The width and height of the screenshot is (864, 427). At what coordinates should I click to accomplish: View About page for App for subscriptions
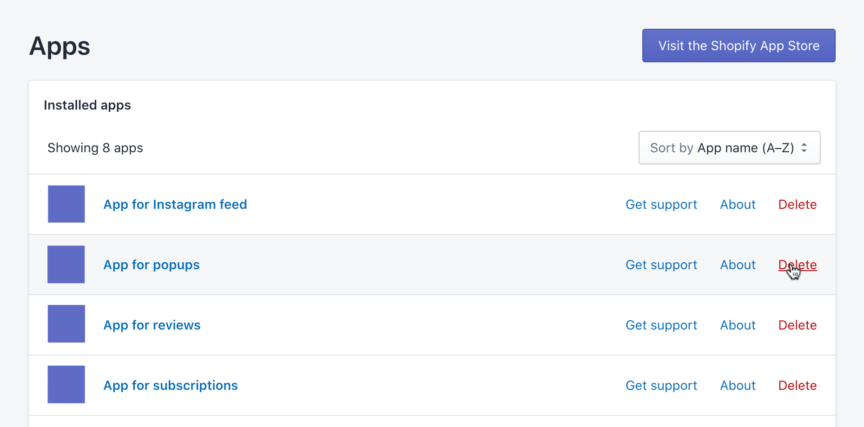click(738, 385)
